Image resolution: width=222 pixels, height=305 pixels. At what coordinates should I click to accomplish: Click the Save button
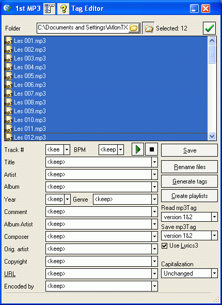(x=189, y=150)
